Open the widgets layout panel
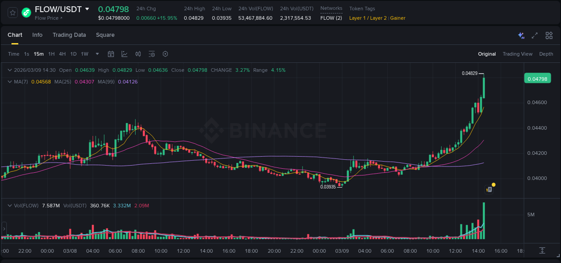Image resolution: width=561 pixels, height=263 pixels. (x=548, y=35)
